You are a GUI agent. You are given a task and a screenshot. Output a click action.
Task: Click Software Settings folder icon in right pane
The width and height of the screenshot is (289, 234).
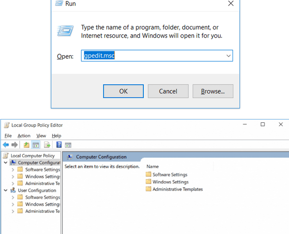[x=148, y=174]
